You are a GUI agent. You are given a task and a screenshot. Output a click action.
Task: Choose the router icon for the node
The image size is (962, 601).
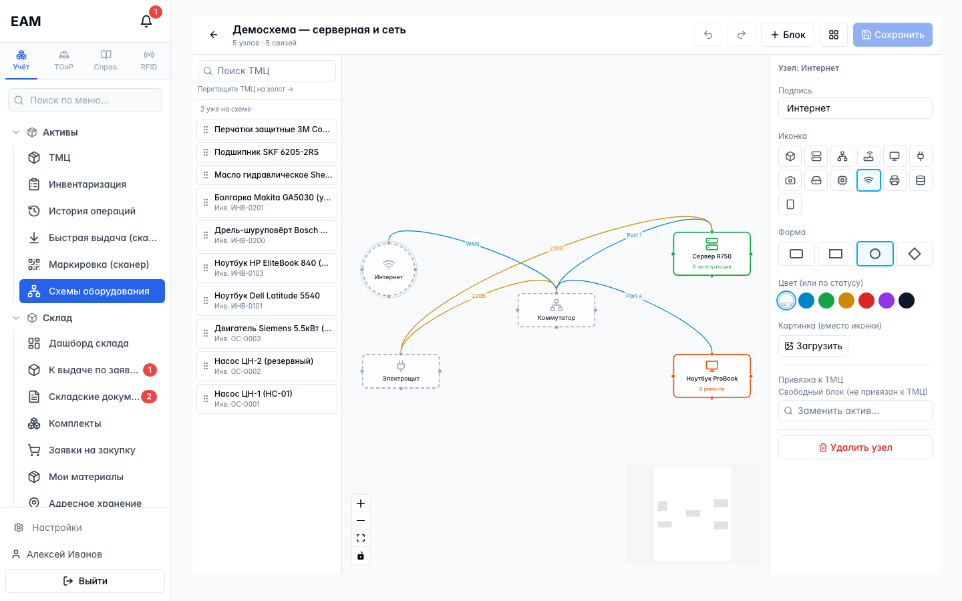(x=868, y=156)
